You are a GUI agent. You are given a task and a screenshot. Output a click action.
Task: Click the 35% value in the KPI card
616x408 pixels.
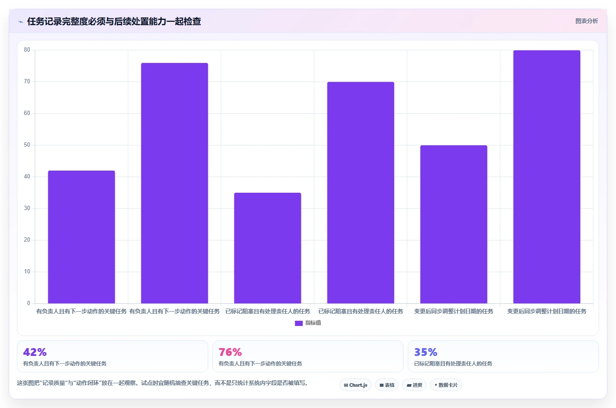point(426,352)
